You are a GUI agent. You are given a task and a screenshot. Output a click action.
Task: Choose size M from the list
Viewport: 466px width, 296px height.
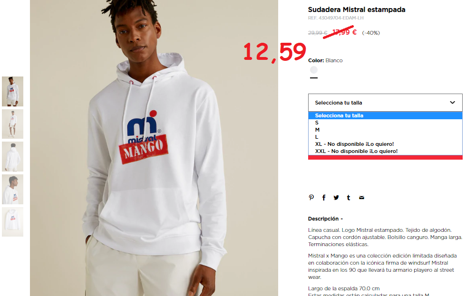tap(385, 130)
